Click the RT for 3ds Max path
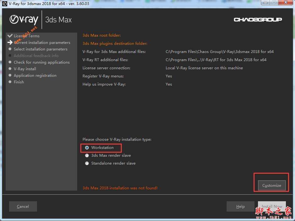This screenshot has width=295, height=221. point(216,60)
